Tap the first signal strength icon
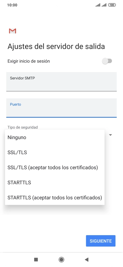The image size is (123, 267). tap(98, 5)
